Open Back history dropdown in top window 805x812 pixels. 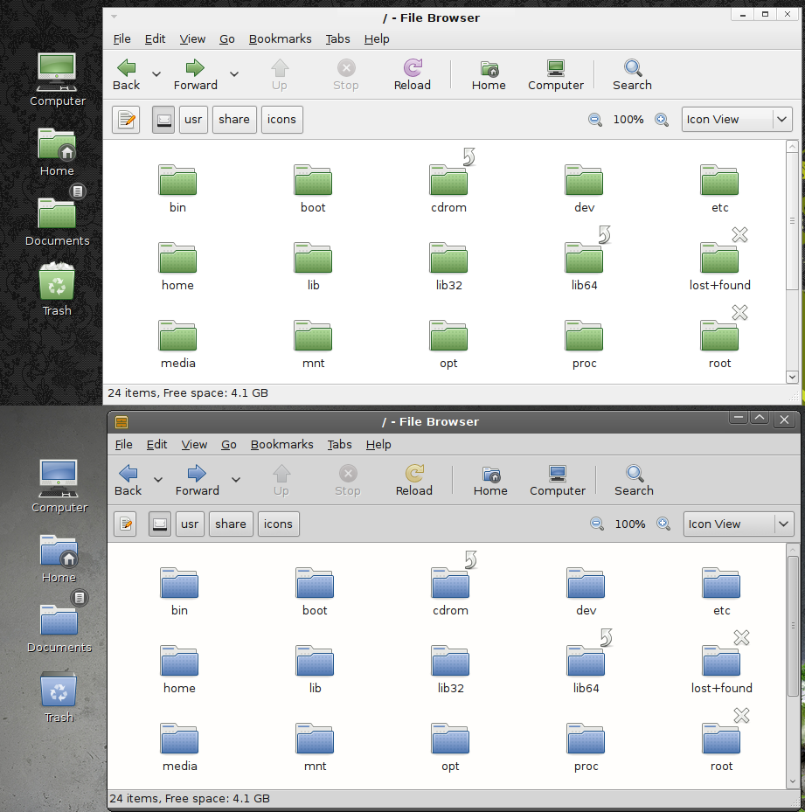pyautogui.click(x=156, y=74)
